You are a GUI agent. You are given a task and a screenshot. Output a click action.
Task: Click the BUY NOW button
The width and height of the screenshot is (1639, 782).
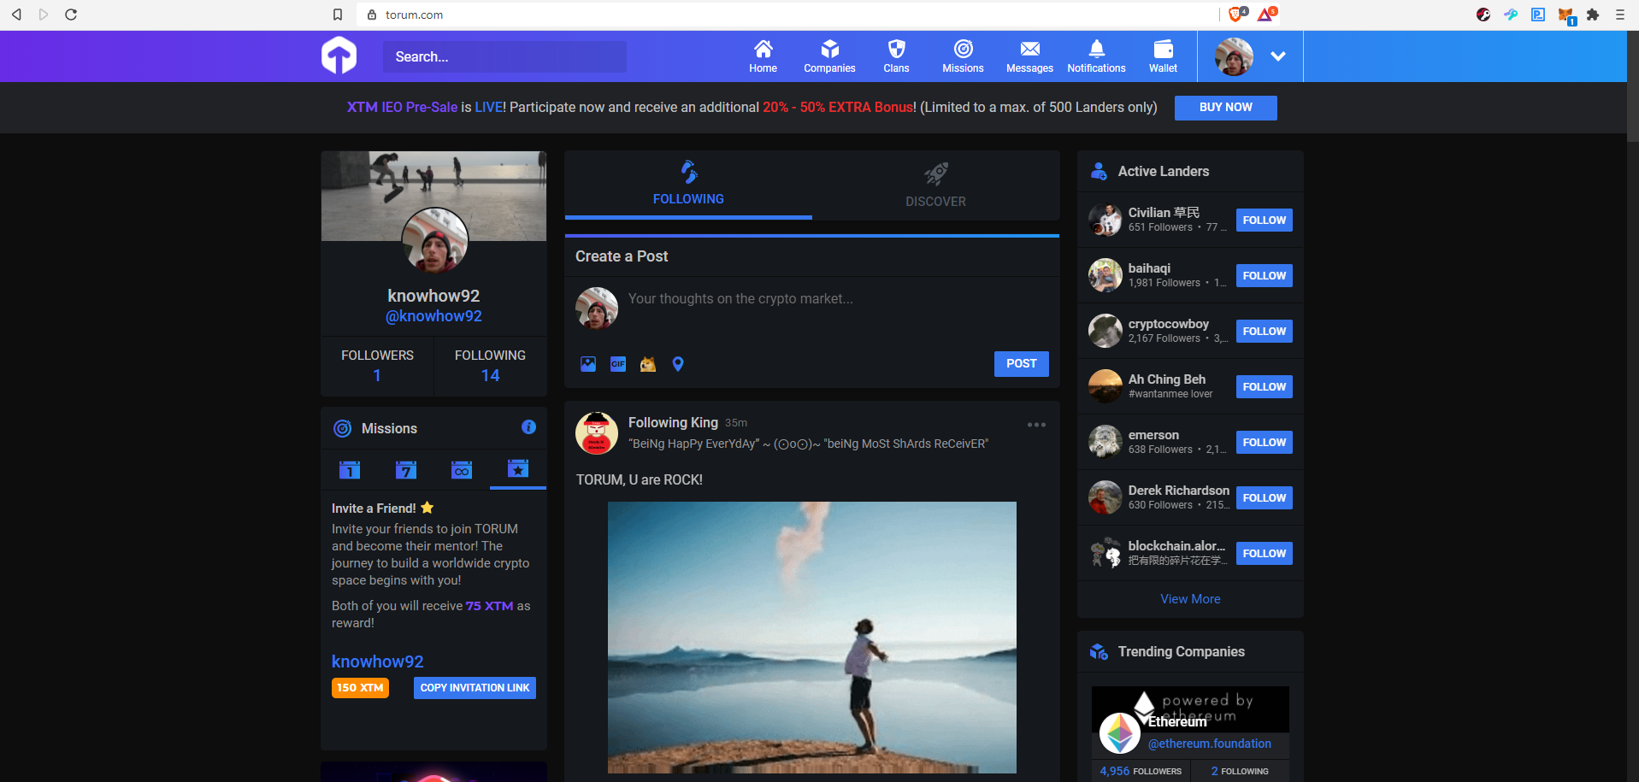1225,108
